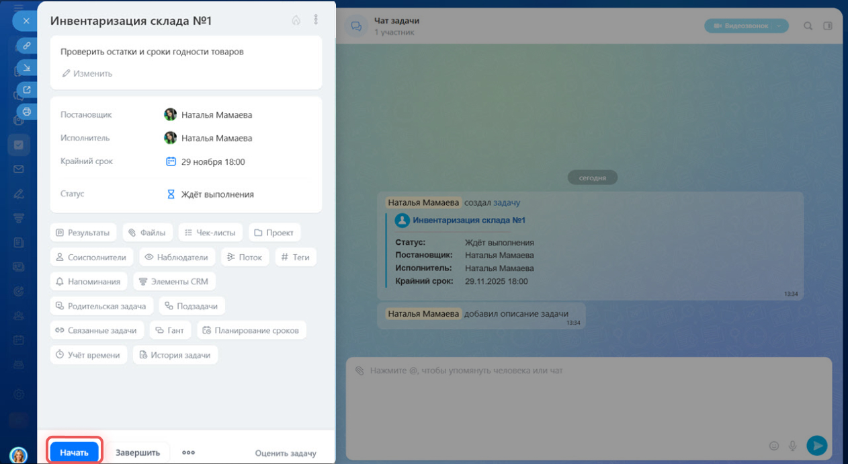The width and height of the screenshot is (848, 464).
Task: Add attachments via the Файлы chip
Action: (x=148, y=233)
